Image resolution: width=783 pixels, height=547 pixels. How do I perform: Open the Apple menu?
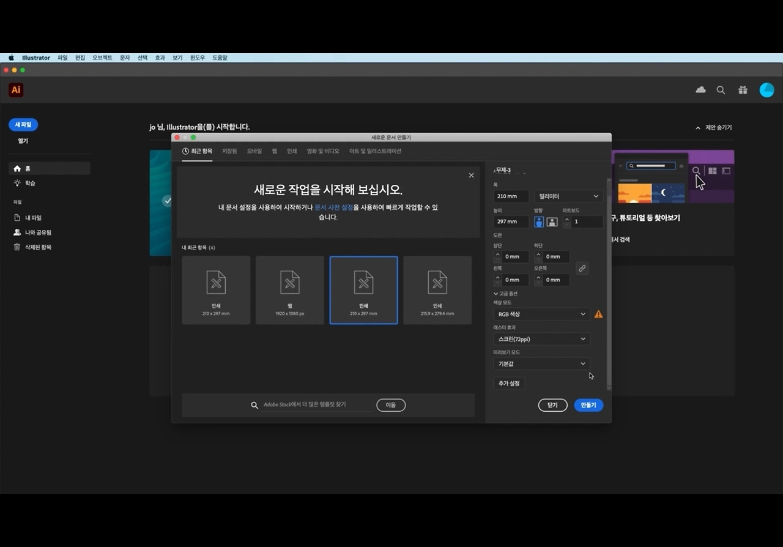11,58
